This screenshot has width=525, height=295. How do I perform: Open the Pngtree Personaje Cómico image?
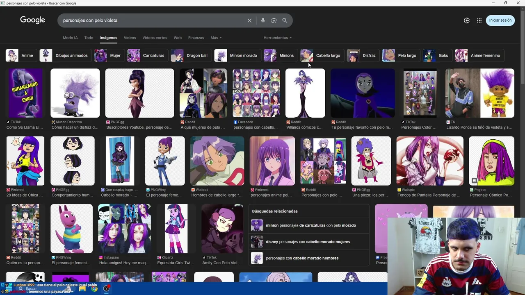(491, 161)
